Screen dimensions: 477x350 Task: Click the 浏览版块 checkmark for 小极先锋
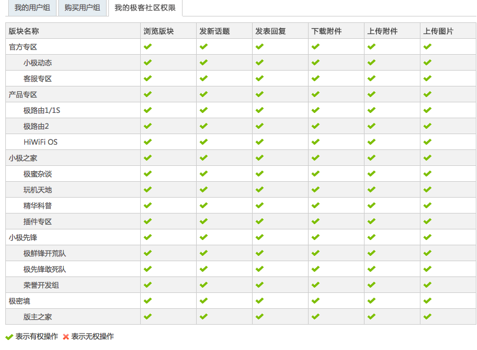[x=148, y=237]
